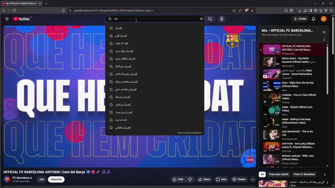Image resolution: width=335 pixels, height=188 pixels.
Task: Like the video (150K)
Action: point(178,179)
